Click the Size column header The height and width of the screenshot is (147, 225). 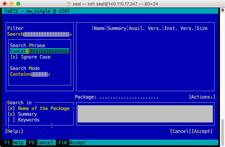tap(202, 28)
